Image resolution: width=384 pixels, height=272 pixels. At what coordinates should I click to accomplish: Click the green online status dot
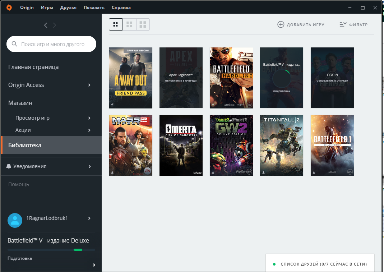pyautogui.click(x=274, y=264)
